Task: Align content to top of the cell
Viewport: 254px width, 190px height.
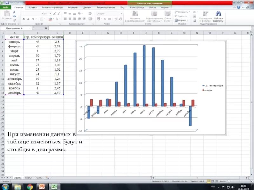Action: 65,13
